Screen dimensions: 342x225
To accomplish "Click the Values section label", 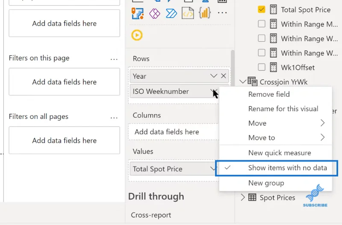I will pyautogui.click(x=143, y=151).
